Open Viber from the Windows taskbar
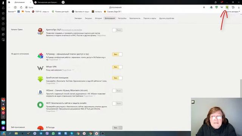This screenshot has width=242, height=136. (x=47, y=133)
